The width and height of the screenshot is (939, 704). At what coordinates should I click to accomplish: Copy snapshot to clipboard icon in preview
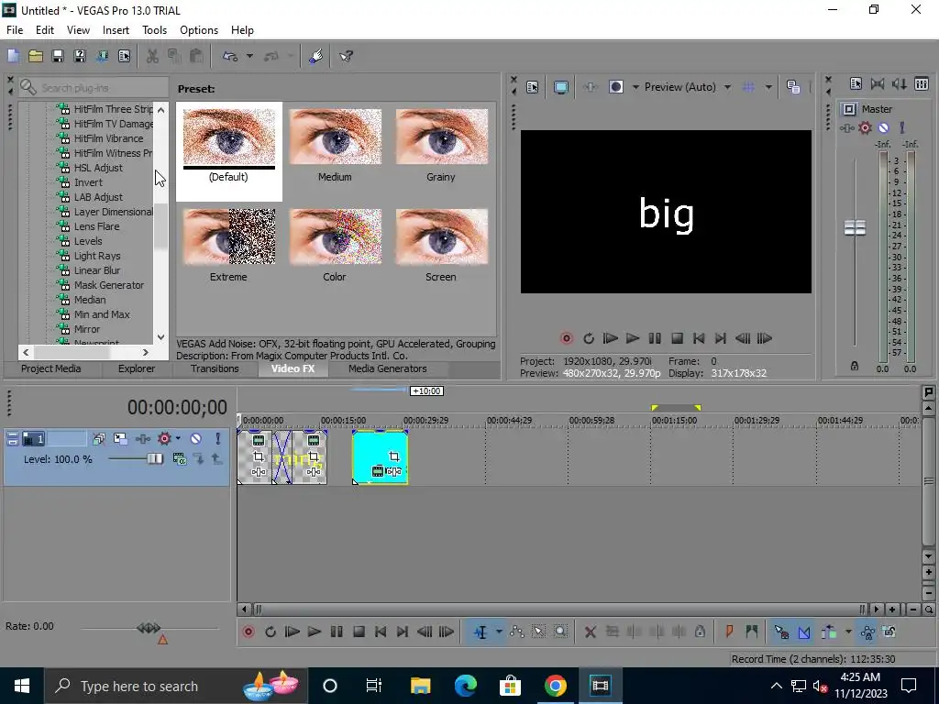point(793,87)
